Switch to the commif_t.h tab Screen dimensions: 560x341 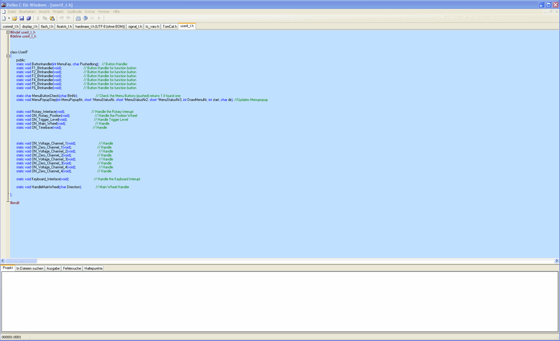10,27
